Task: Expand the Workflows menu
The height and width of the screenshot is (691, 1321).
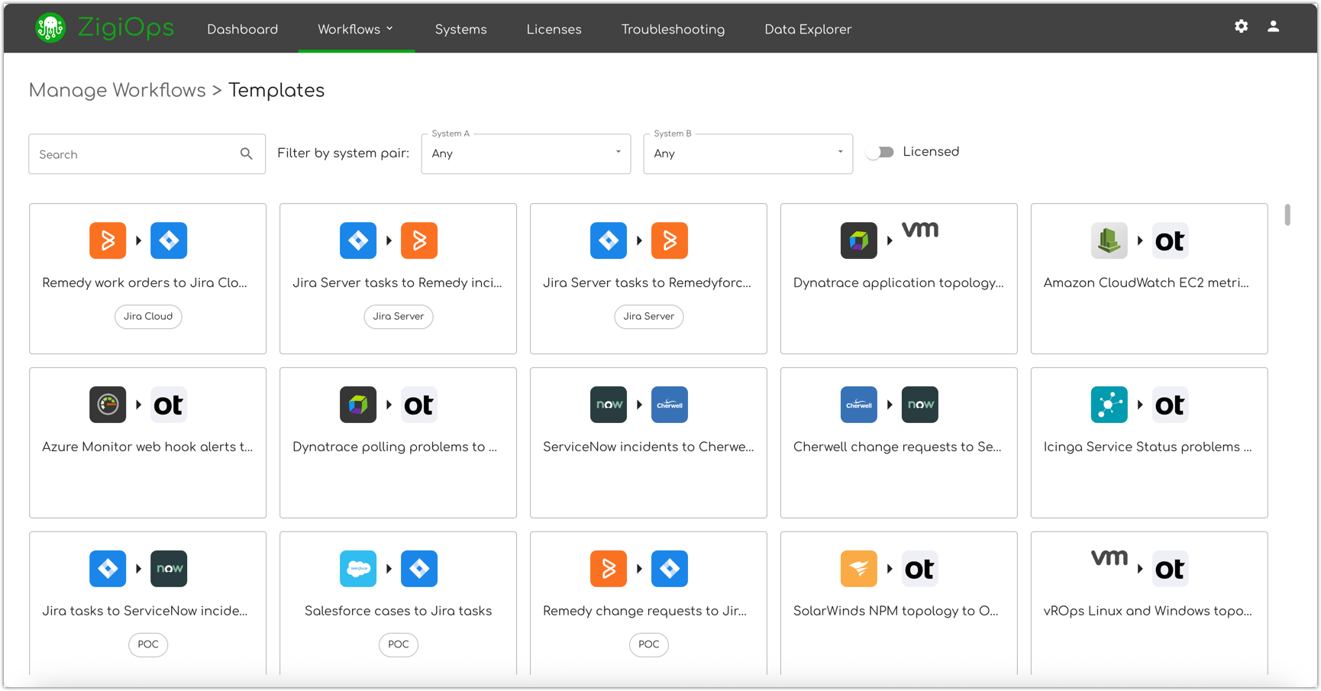Action: point(356,29)
